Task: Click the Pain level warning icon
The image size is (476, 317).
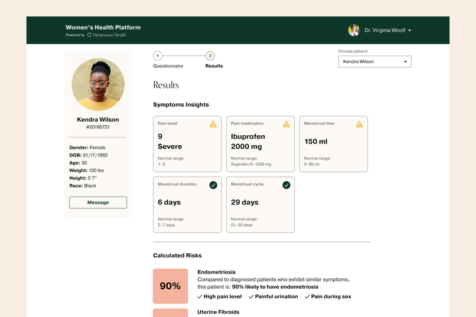Action: [213, 124]
